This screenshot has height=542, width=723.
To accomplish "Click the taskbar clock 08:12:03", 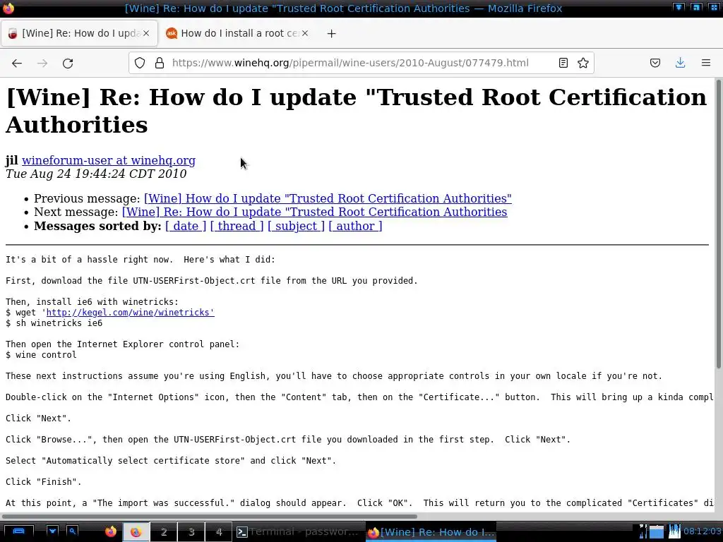I will (703, 531).
